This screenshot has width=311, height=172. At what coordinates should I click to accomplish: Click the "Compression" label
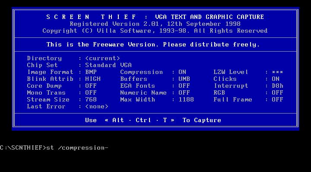click(141, 72)
